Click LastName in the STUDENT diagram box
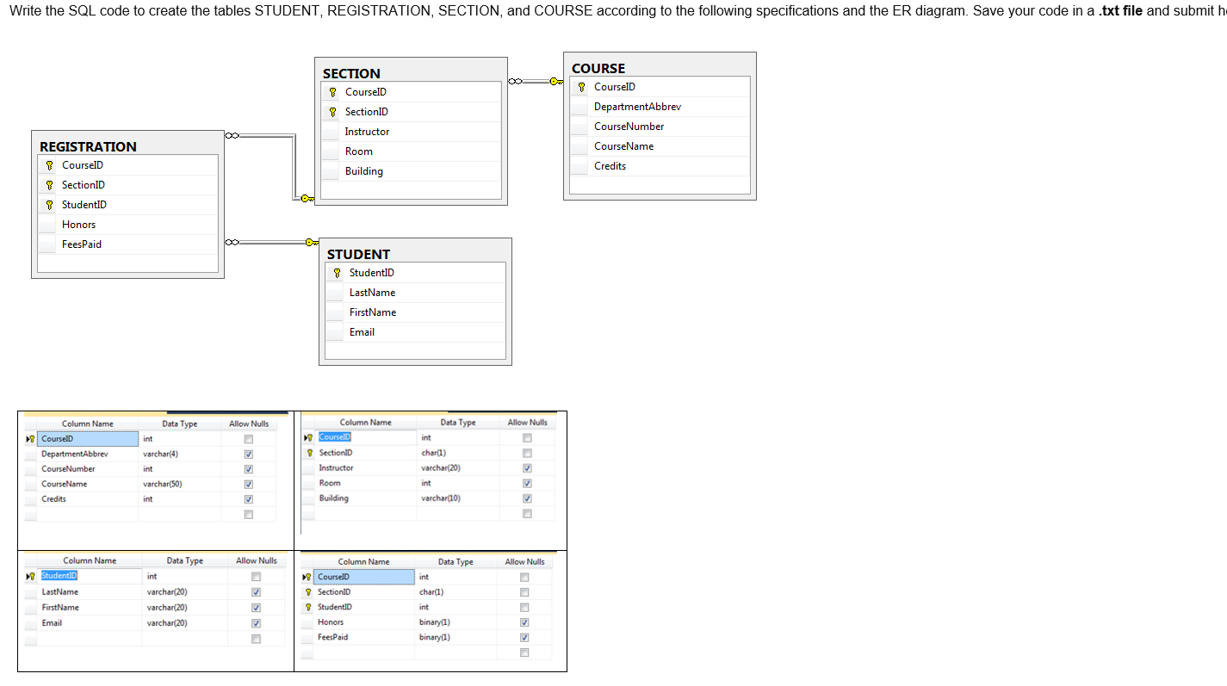1227x686 pixels. coord(372,293)
